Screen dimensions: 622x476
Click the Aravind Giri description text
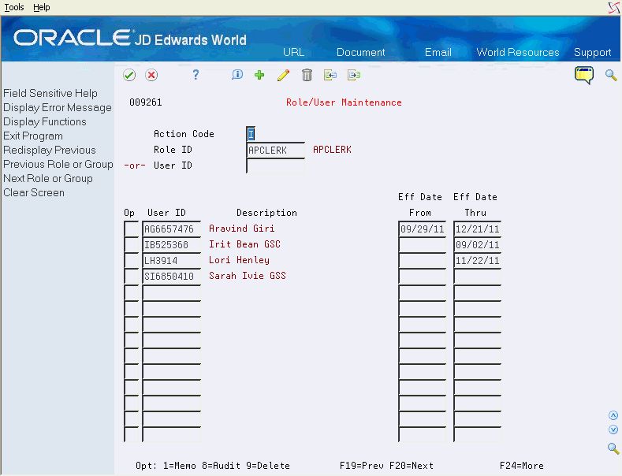pos(241,229)
